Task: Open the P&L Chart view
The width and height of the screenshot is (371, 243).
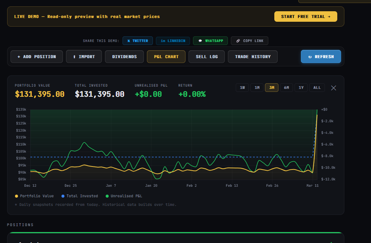Action: point(166,56)
